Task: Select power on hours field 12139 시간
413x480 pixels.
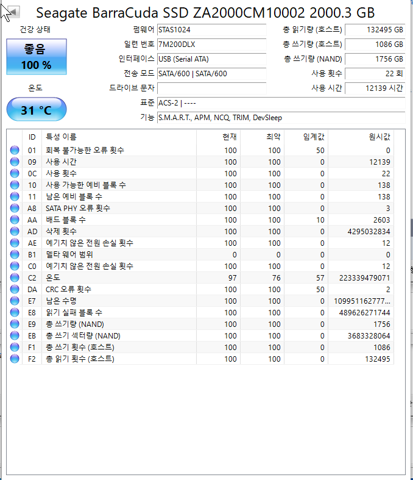Action: tap(375, 88)
